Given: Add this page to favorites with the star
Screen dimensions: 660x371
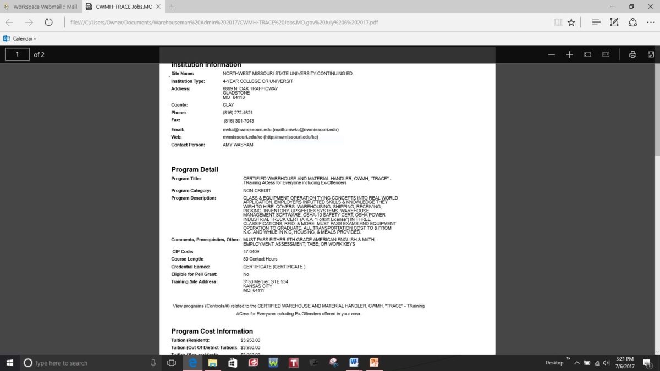Looking at the screenshot, I should click(x=571, y=23).
